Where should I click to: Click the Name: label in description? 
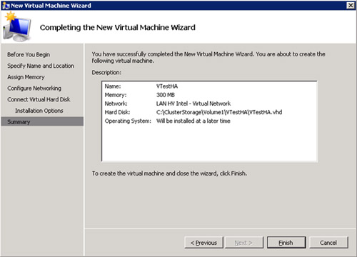tap(113, 86)
